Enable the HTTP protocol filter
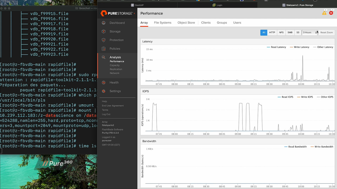This screenshot has width=337, height=189. [272, 32]
